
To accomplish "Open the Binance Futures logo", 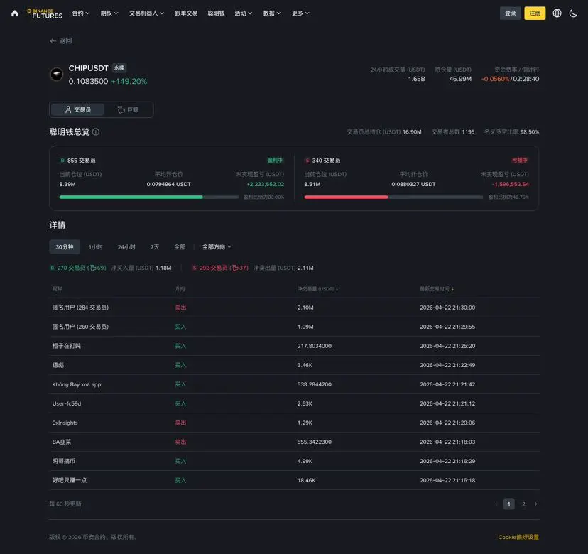I will coord(44,13).
